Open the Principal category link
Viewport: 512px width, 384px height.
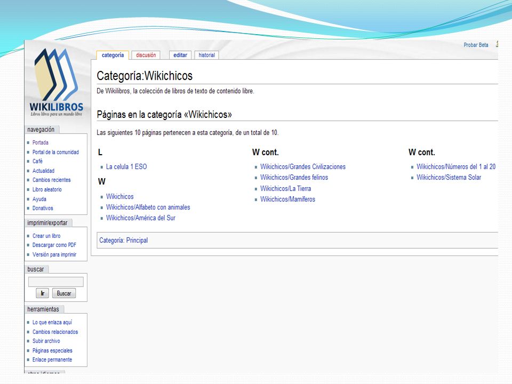pos(137,241)
